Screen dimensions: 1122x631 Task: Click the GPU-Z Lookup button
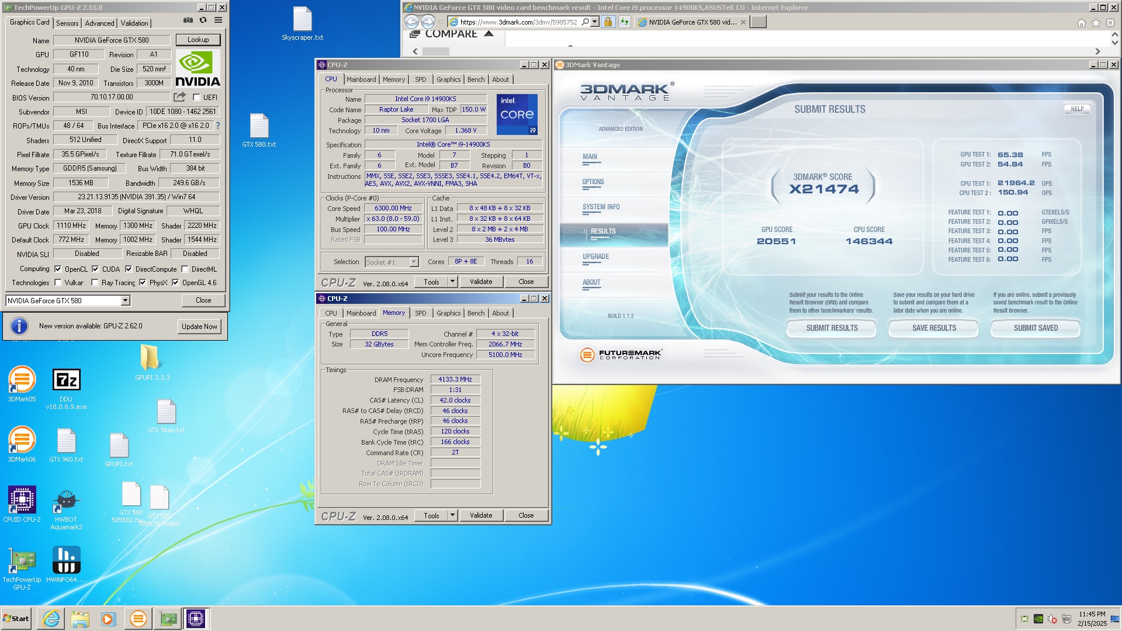(198, 40)
